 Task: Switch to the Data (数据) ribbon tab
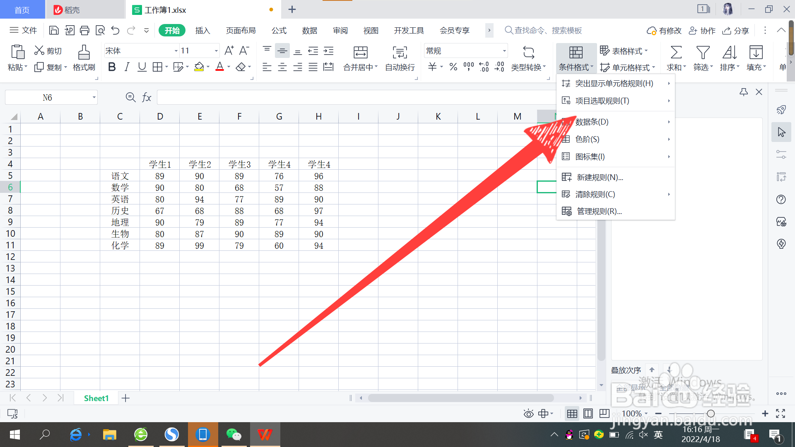310,31
